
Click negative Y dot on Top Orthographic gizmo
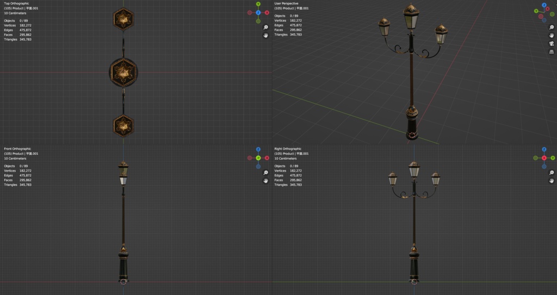pyautogui.click(x=258, y=21)
